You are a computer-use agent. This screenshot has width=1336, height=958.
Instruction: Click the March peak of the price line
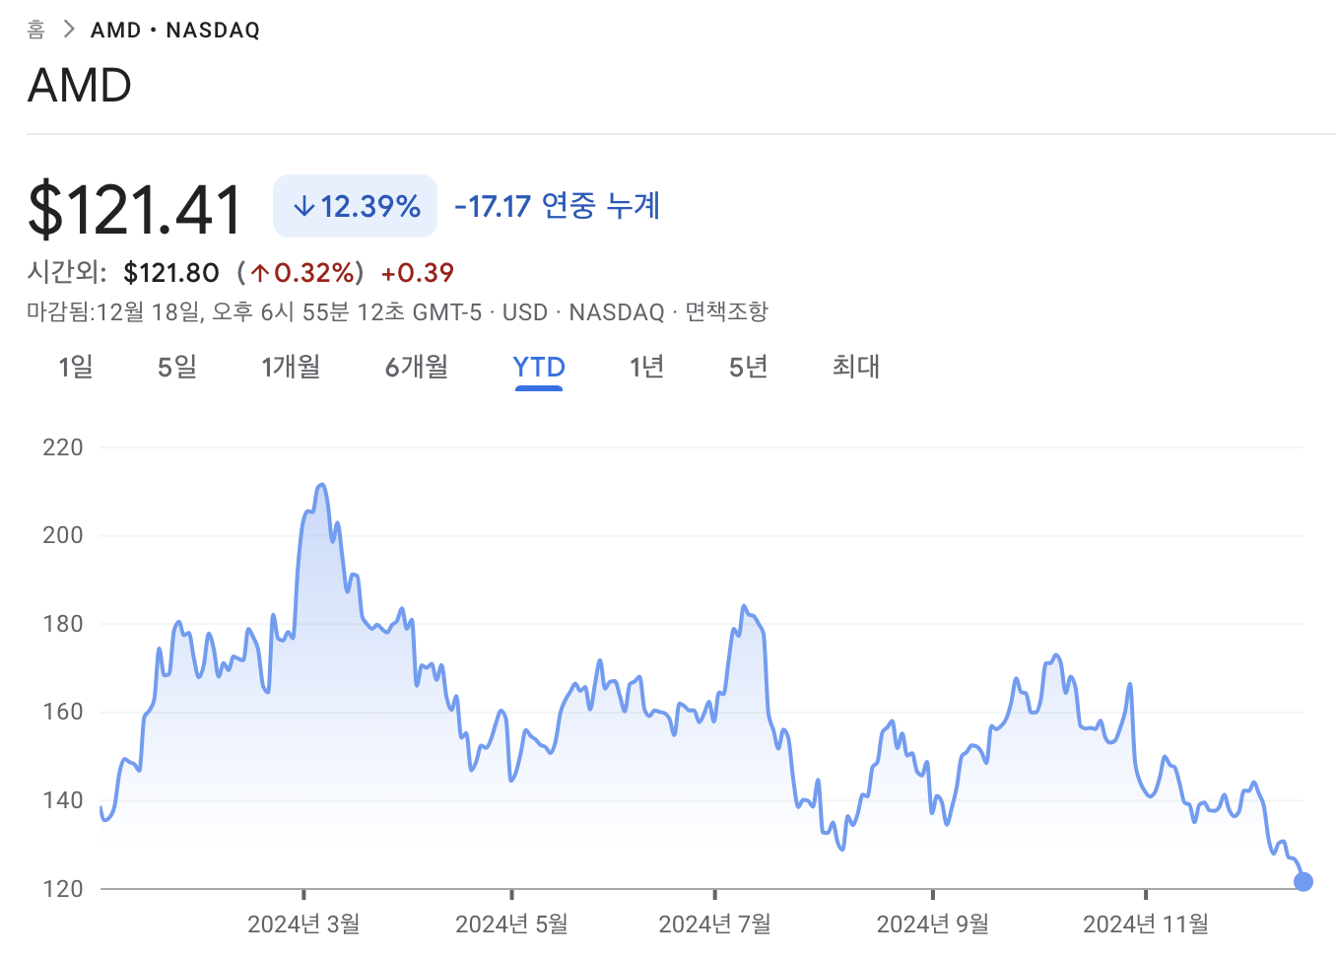321,486
